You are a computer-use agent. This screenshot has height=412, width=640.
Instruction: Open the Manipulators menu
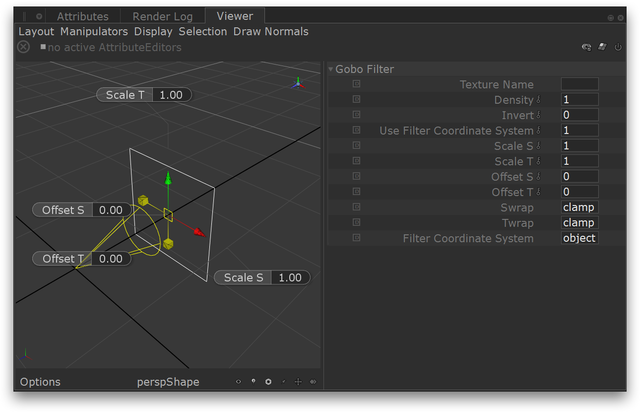pyautogui.click(x=94, y=32)
